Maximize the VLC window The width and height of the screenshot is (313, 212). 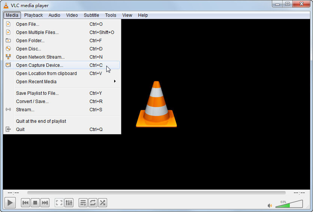point(288,4)
